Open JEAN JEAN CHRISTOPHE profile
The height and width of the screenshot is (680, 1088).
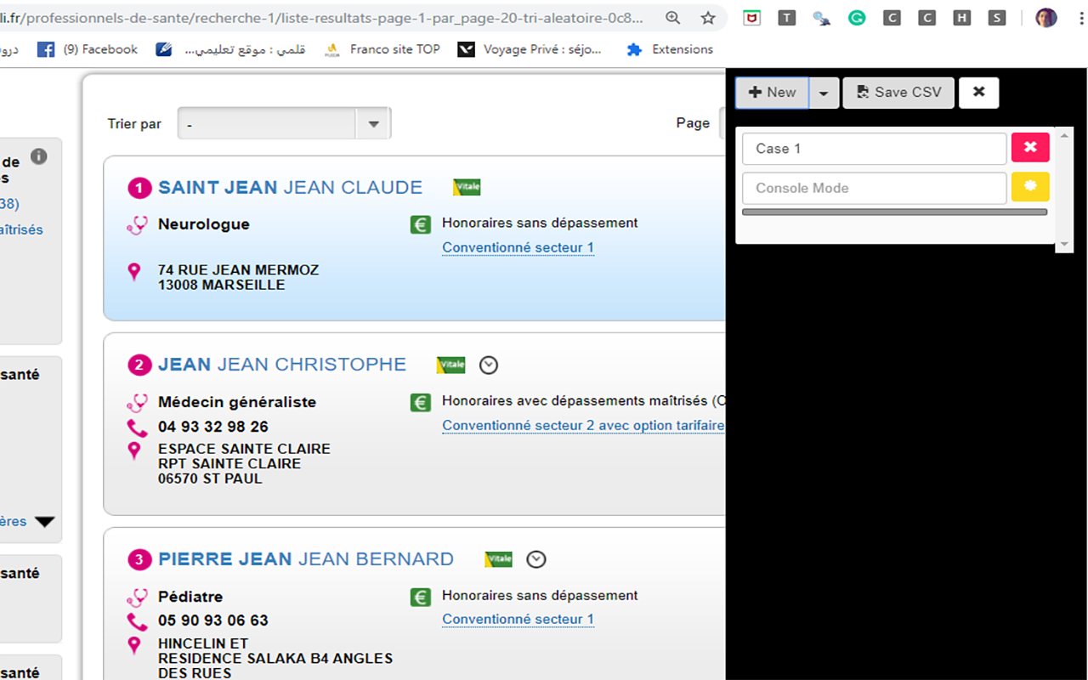[282, 365]
